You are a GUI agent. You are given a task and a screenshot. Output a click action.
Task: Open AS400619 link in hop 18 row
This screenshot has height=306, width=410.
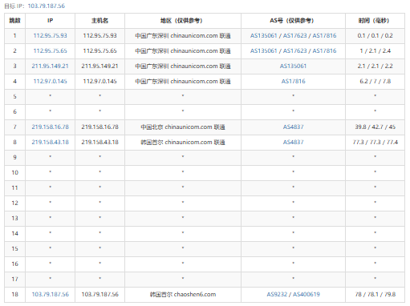point(306,294)
